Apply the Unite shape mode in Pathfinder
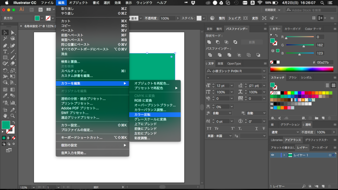 (209, 42)
